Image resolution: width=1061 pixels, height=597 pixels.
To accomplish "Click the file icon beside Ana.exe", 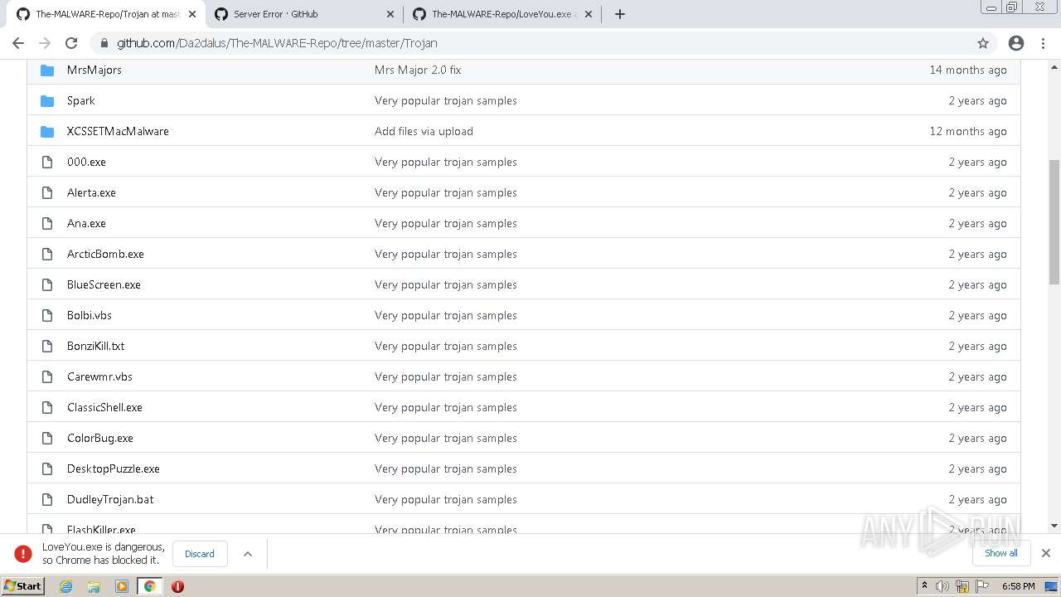I will coord(47,224).
